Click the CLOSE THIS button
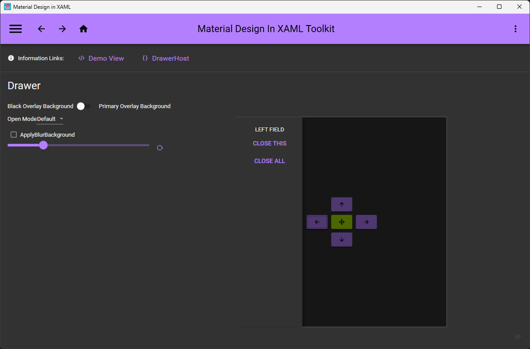This screenshot has height=349, width=530. (270, 143)
